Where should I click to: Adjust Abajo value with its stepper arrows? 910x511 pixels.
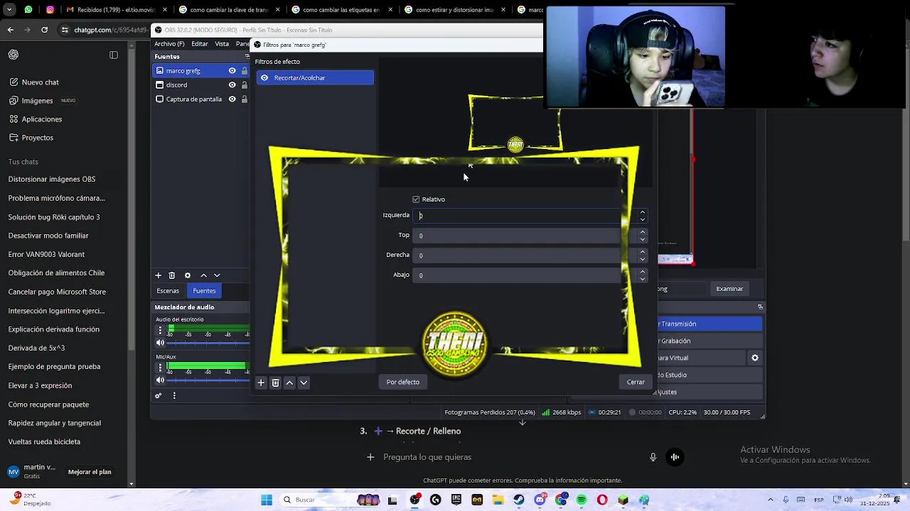pos(643,275)
